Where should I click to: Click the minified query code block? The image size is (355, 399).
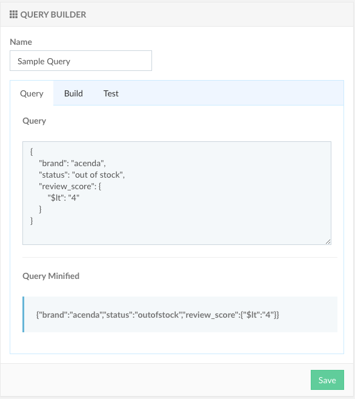180,314
